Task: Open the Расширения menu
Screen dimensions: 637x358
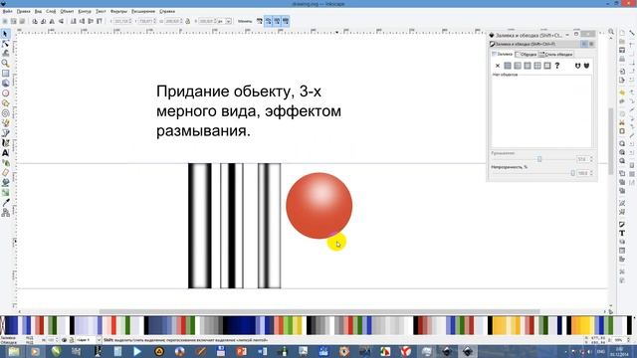Action: point(143,11)
